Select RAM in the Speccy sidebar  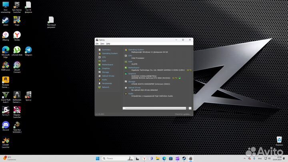pyautogui.click(x=104, y=61)
